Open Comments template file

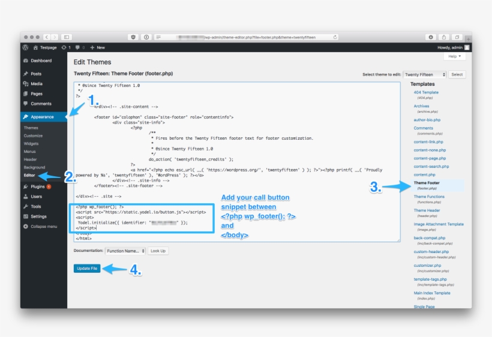click(423, 128)
